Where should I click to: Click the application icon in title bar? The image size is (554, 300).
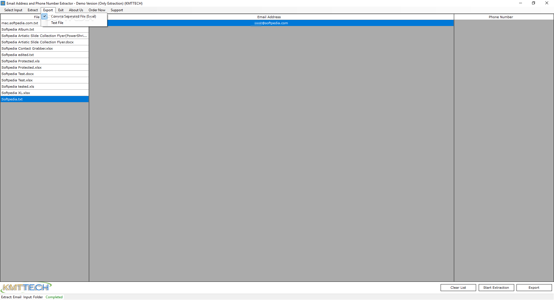[x=3, y=3]
